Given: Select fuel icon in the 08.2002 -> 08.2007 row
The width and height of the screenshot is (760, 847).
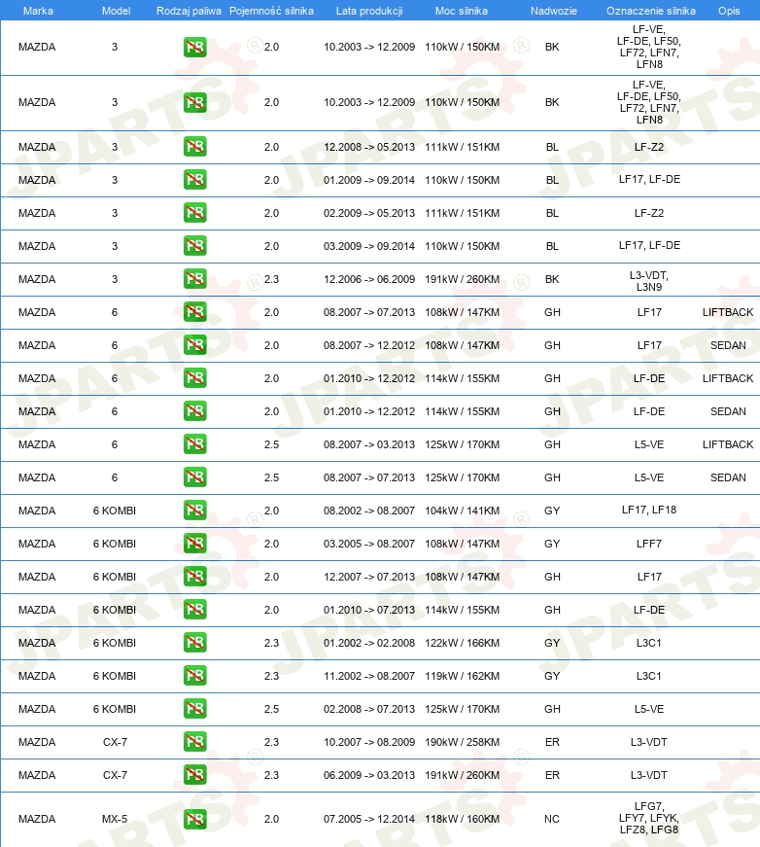Looking at the screenshot, I should point(194,510).
